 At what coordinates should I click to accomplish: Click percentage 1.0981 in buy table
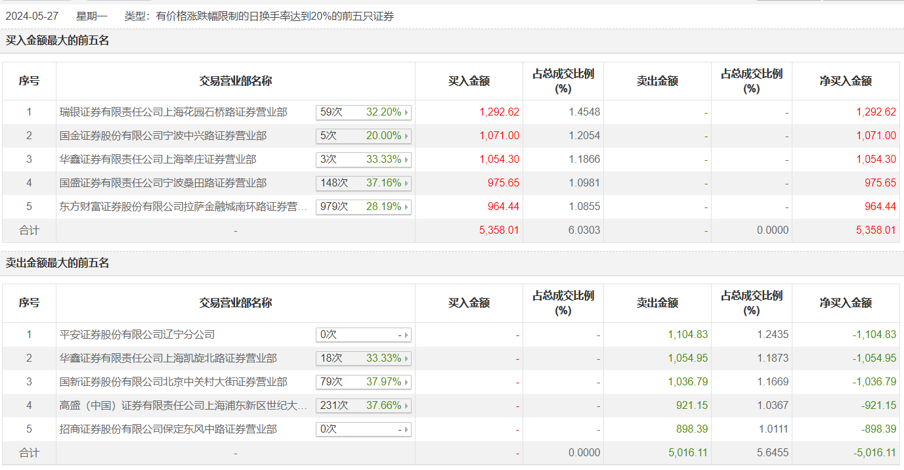point(584,183)
